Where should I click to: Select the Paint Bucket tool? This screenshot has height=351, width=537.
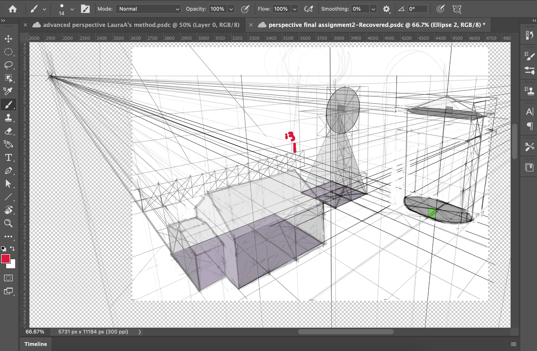click(8, 144)
